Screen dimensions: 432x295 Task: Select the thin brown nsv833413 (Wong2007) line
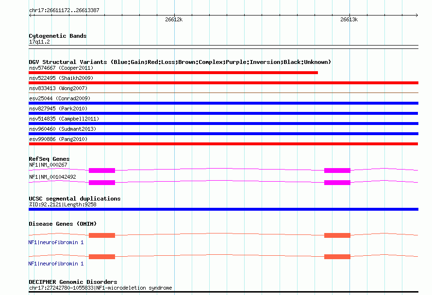click(223, 93)
